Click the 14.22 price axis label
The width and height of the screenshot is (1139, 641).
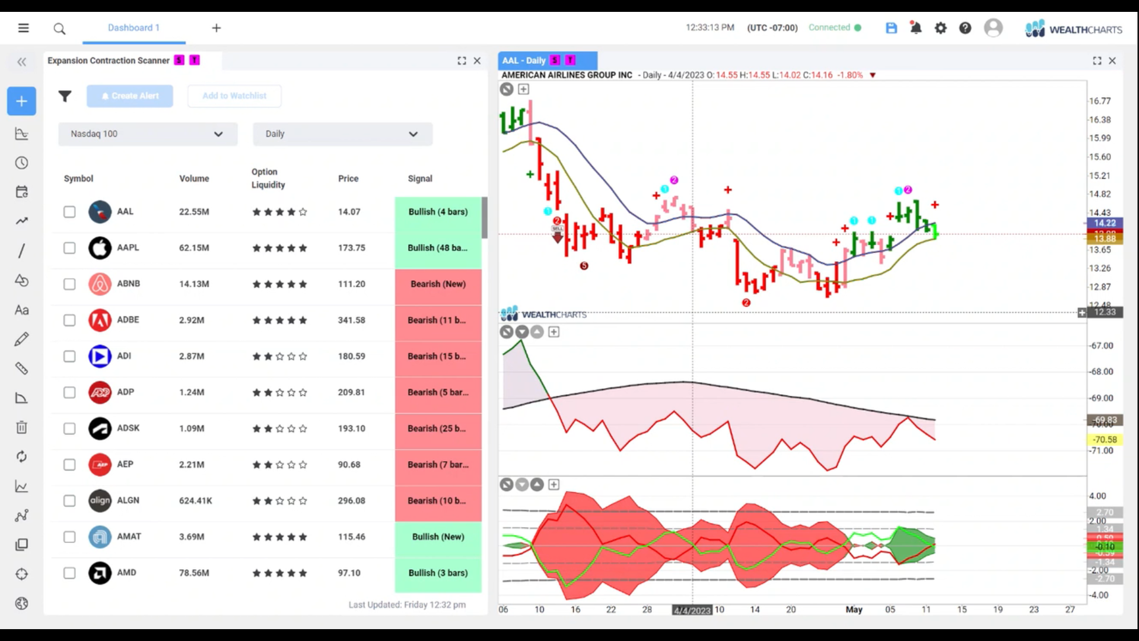(1105, 223)
